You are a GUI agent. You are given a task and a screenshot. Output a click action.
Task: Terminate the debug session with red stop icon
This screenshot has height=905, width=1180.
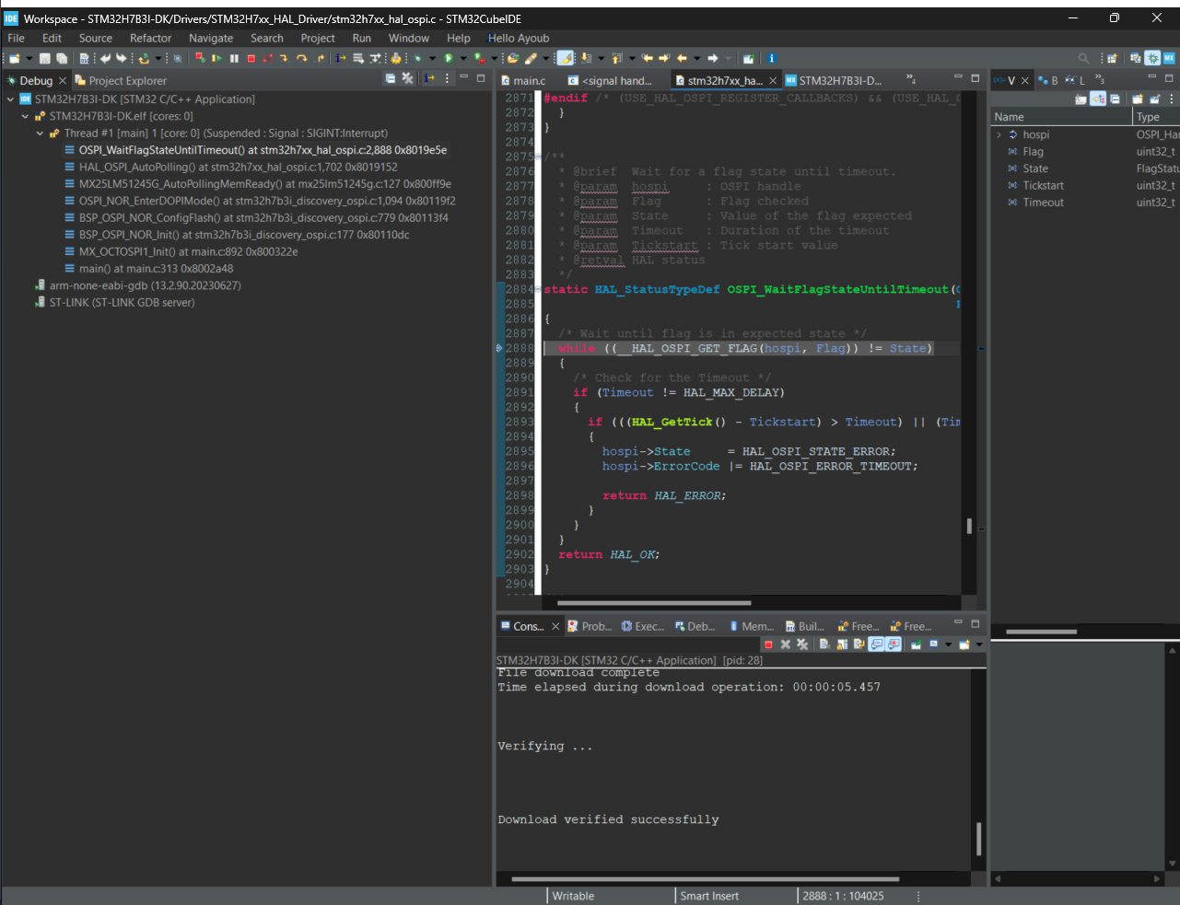pyautogui.click(x=251, y=58)
